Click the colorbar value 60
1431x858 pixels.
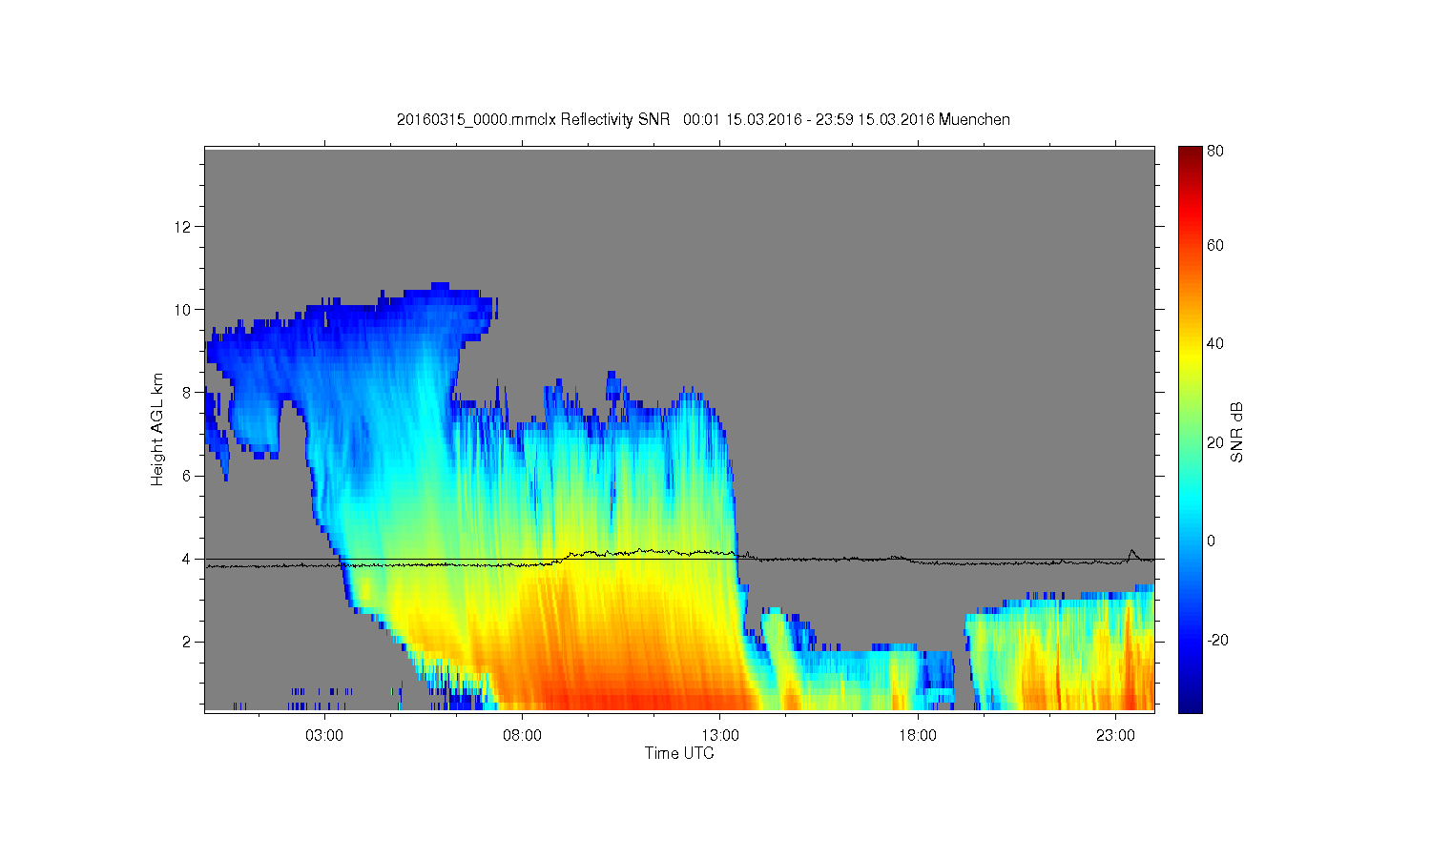pyautogui.click(x=1215, y=246)
